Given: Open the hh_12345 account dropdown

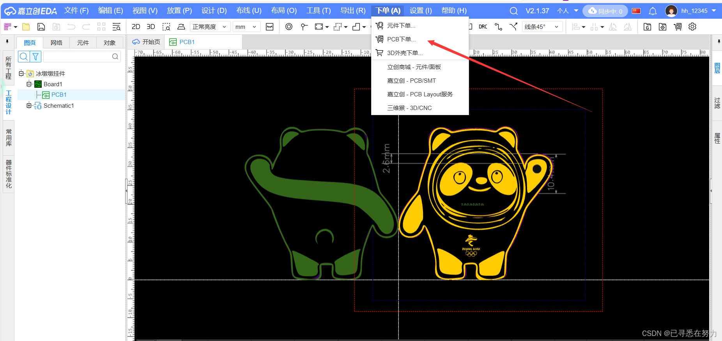Looking at the screenshot, I should tap(699, 11).
